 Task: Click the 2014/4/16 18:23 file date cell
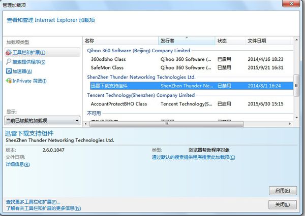pos(265,59)
